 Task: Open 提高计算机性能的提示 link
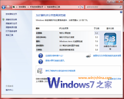pyautogui.click(x=55, y=61)
